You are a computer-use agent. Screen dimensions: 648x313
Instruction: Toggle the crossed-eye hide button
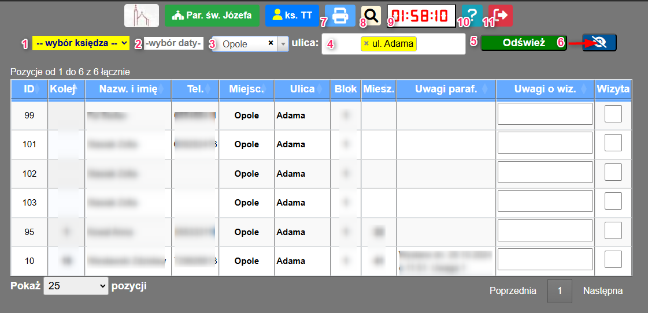click(599, 43)
